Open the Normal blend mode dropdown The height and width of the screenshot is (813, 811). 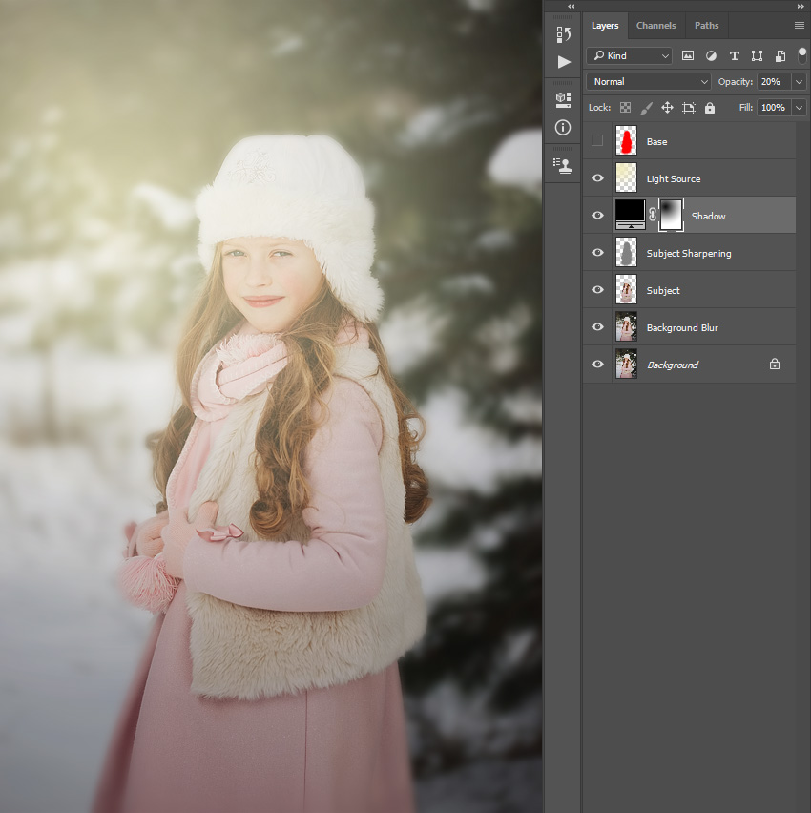tap(648, 82)
